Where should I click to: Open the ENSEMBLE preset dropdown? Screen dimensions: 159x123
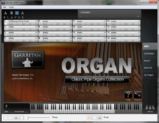[x=109, y=14]
